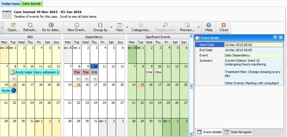287x137 pixels.
Task: Click the End Date value field
Action: (254, 50)
